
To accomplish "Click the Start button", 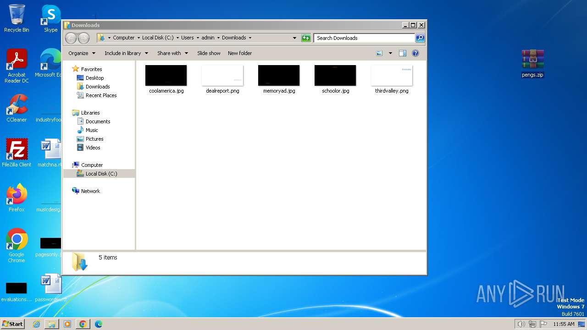I will tap(13, 324).
